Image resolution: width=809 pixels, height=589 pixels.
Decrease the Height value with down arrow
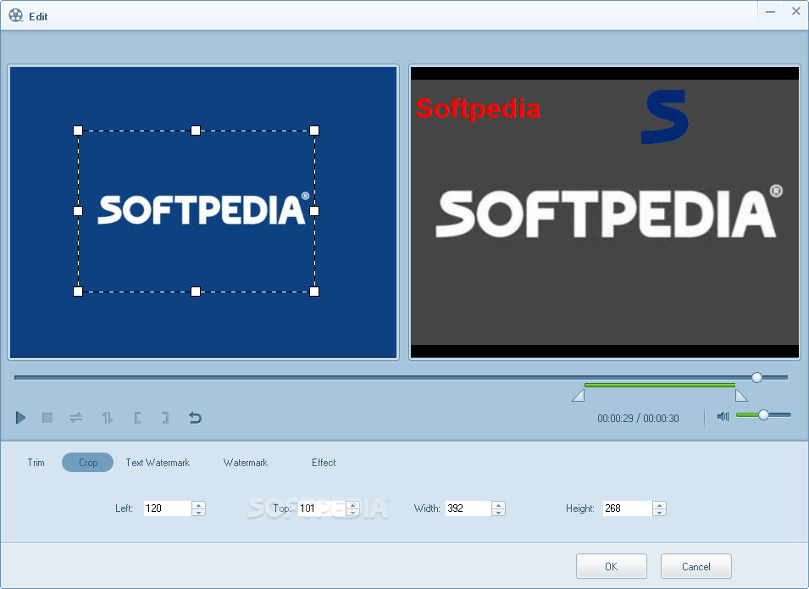coord(659,512)
